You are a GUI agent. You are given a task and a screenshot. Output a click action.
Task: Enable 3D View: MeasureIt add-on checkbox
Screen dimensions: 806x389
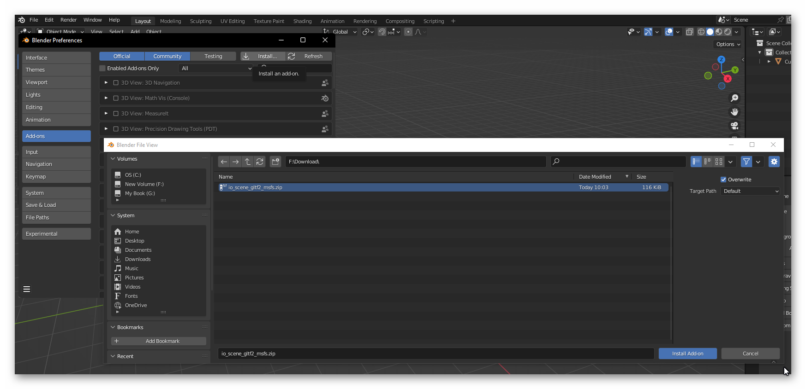116,114
